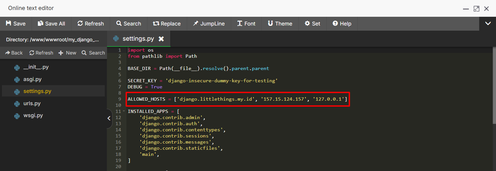Click the Python icon beside wsgi.py
Screen dimensions: 496x171
[x=17, y=116]
